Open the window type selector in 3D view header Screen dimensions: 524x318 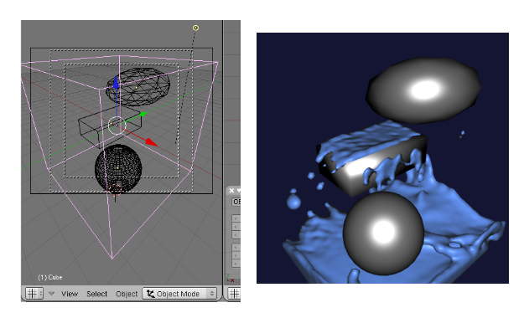pos(34,294)
